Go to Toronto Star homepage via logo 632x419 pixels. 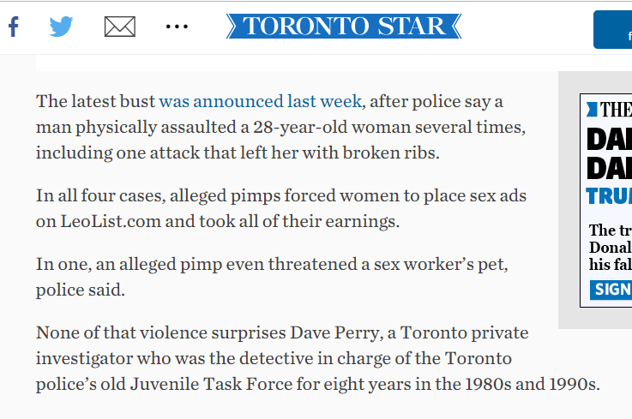(344, 27)
